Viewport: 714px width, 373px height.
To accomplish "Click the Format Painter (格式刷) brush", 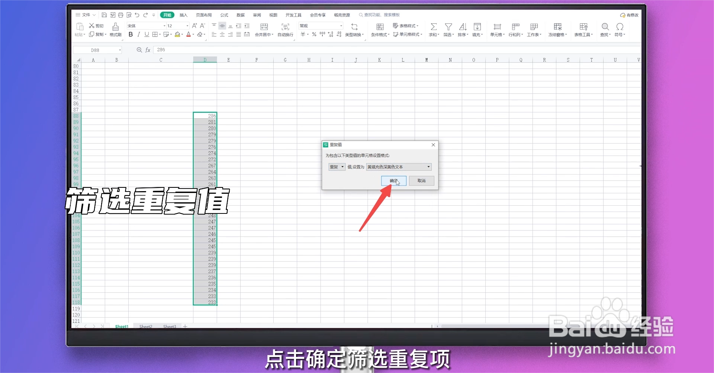I will point(115,27).
